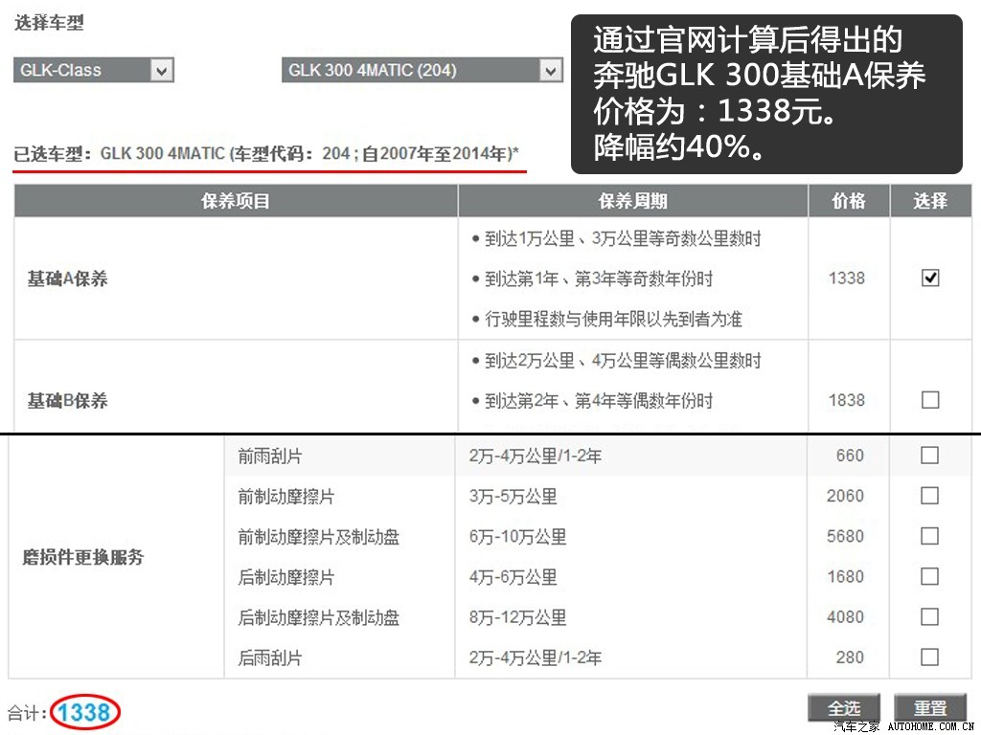Open the GLK-Class series dropdown

(94, 70)
